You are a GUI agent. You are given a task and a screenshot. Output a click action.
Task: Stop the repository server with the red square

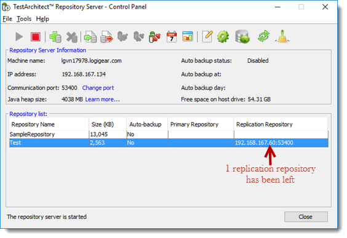[x=36, y=37]
